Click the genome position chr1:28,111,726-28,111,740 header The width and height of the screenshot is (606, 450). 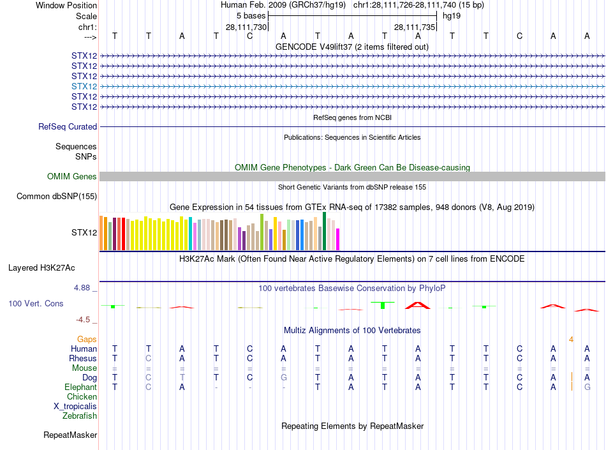pyautogui.click(x=418, y=5)
